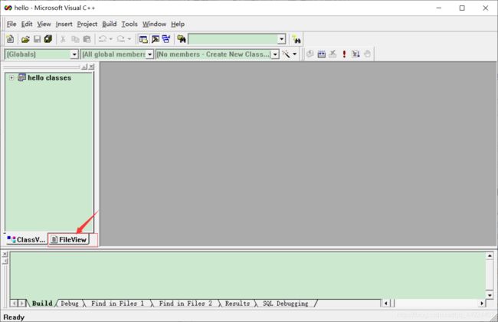Open the Window menu
This screenshot has width=498, height=322.
[x=154, y=25]
